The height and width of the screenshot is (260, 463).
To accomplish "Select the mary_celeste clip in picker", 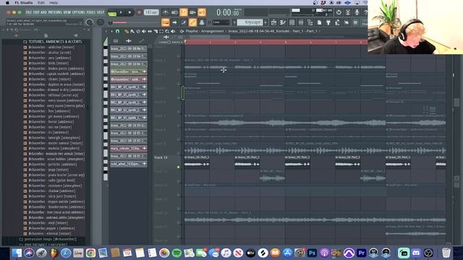I will (129, 148).
